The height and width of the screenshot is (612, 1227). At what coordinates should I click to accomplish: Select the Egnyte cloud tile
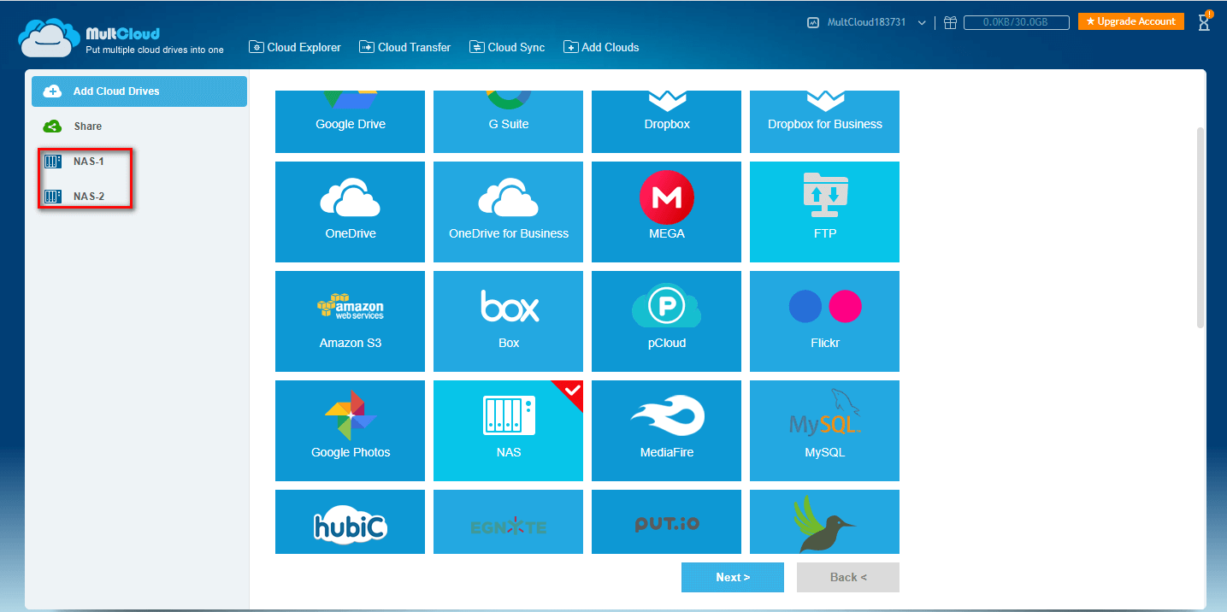click(508, 521)
